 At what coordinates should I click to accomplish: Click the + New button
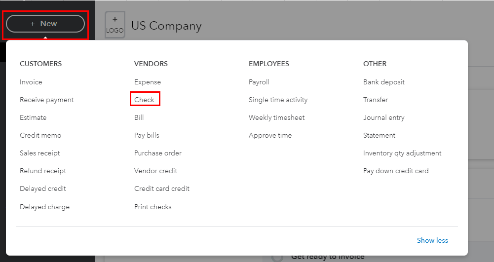point(45,24)
